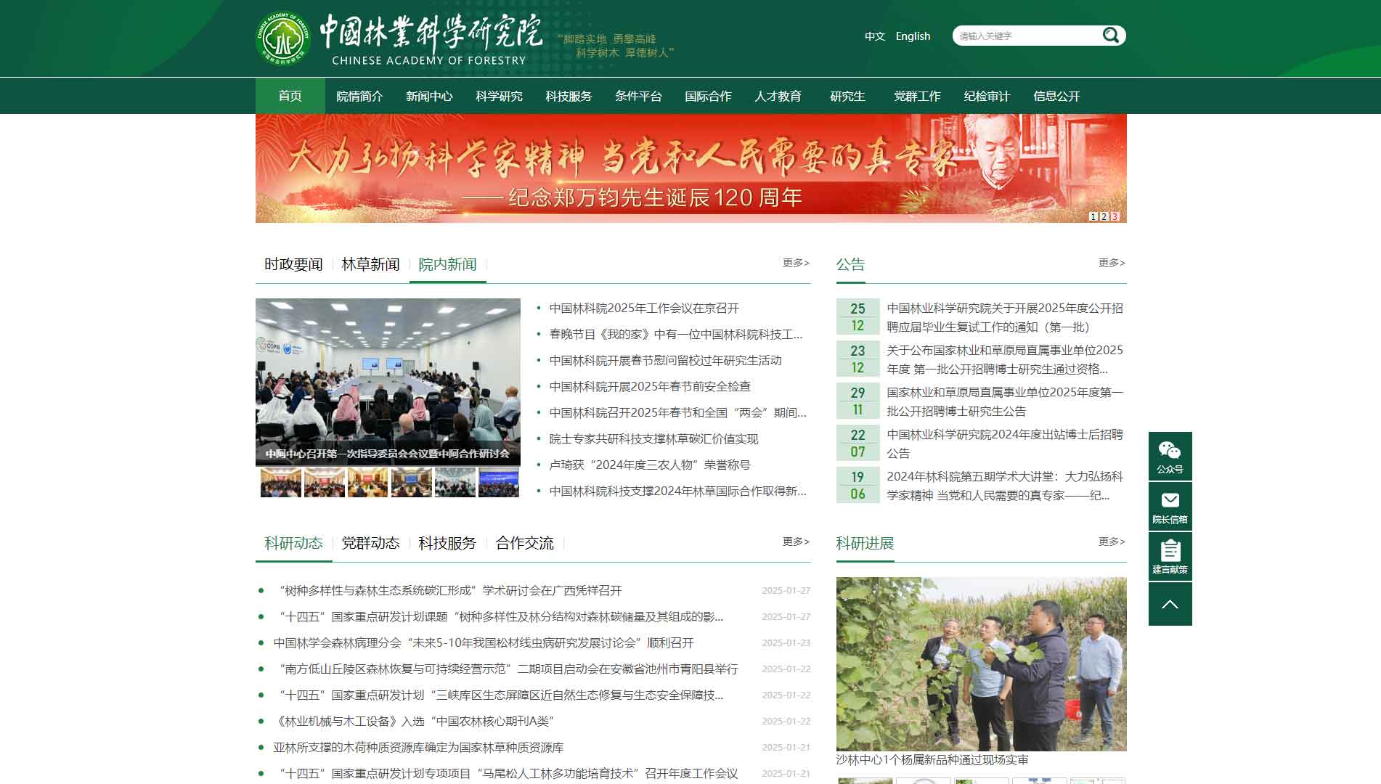This screenshot has height=784, width=1381.
Task: Click the search magnifier icon
Action: pos(1110,35)
